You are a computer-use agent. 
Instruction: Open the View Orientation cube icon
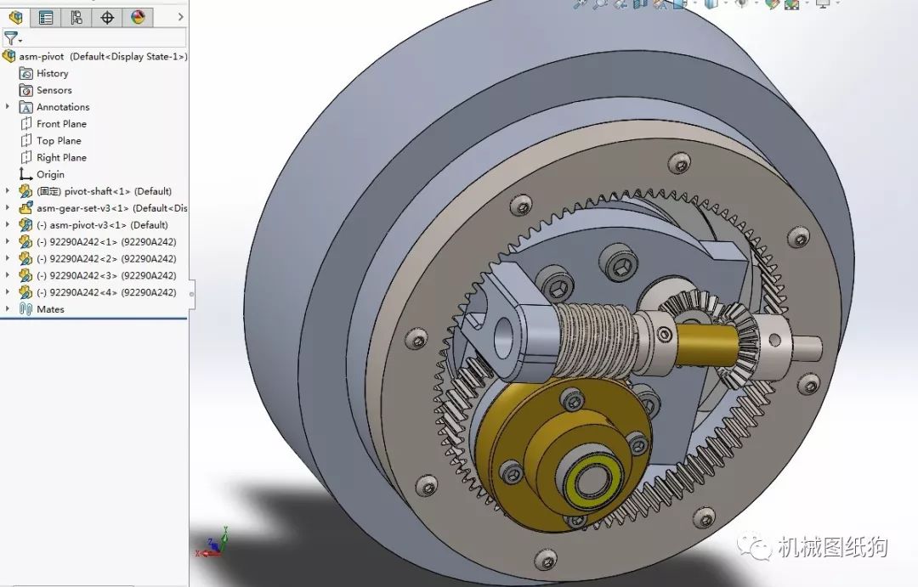click(679, 4)
